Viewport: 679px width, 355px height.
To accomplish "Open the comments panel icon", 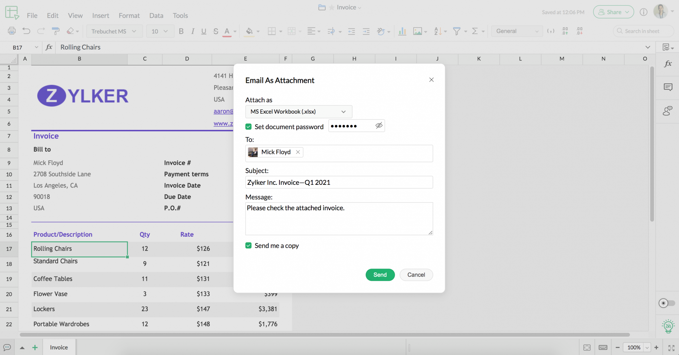I will pyautogui.click(x=668, y=87).
